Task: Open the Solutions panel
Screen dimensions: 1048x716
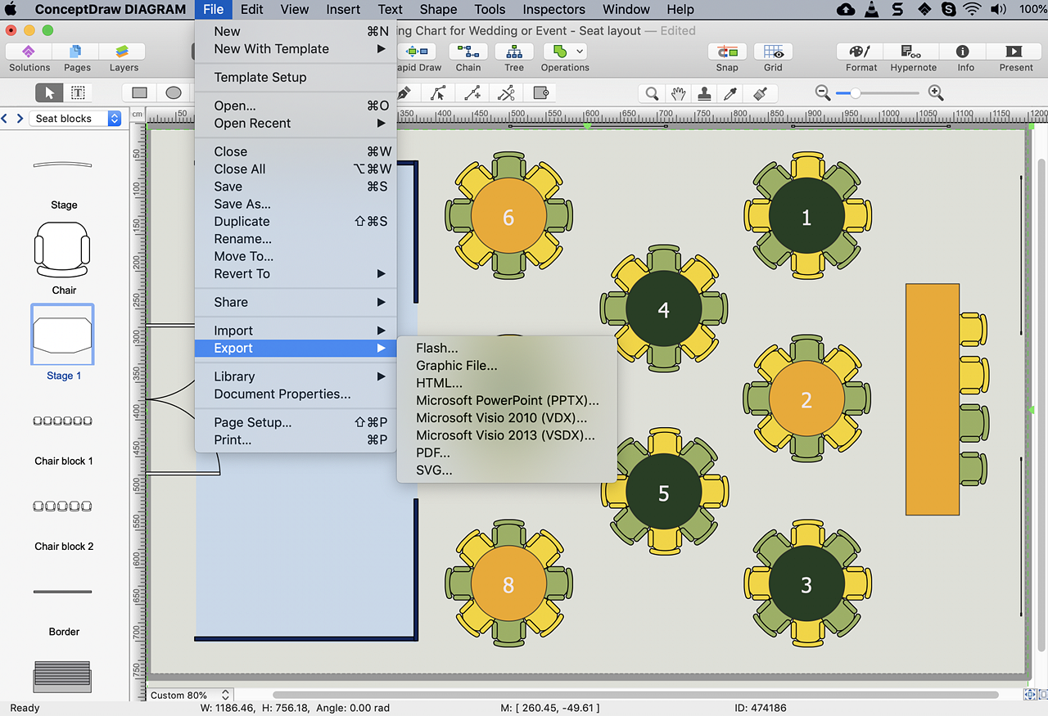Action: 29,57
